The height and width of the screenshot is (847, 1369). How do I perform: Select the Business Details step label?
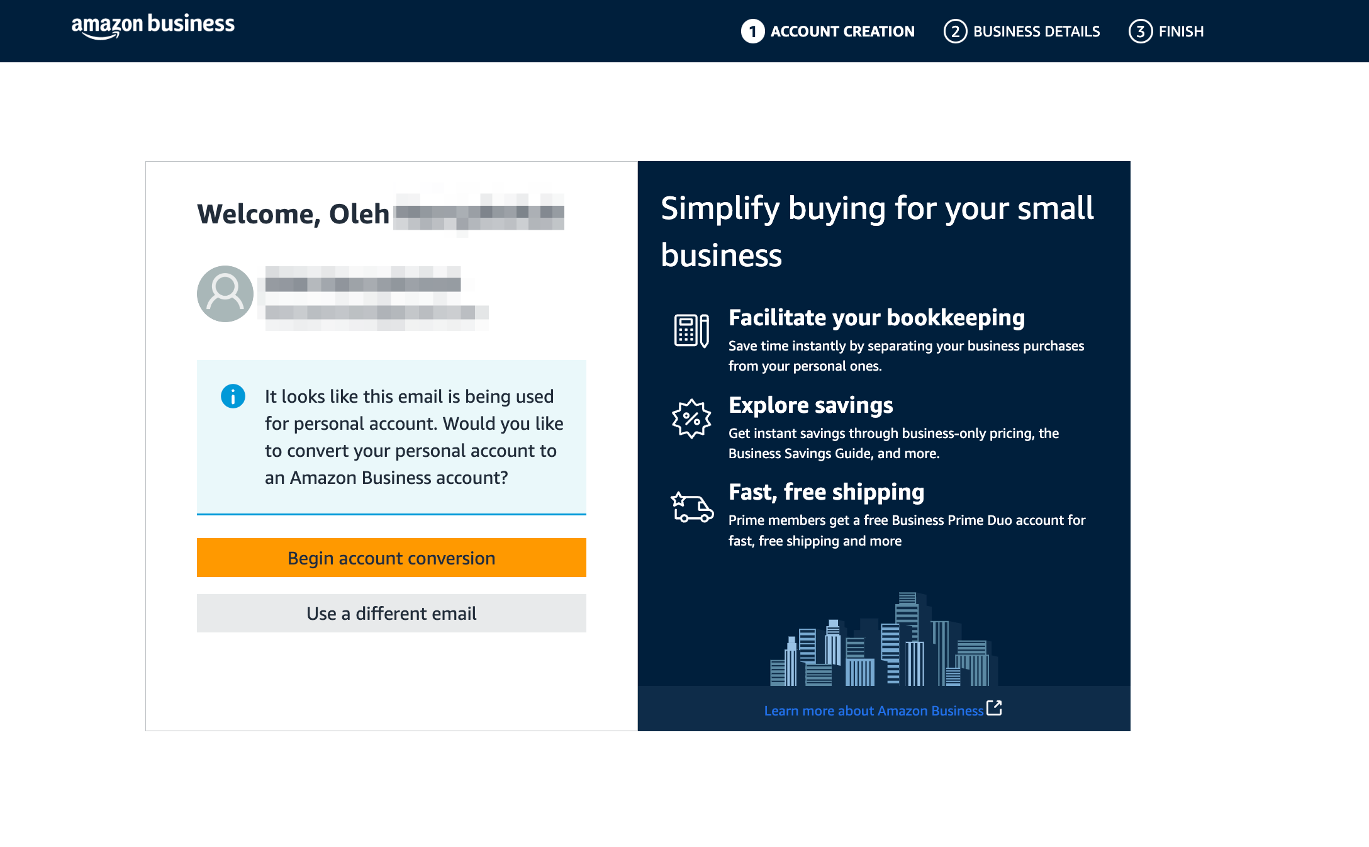(1036, 31)
